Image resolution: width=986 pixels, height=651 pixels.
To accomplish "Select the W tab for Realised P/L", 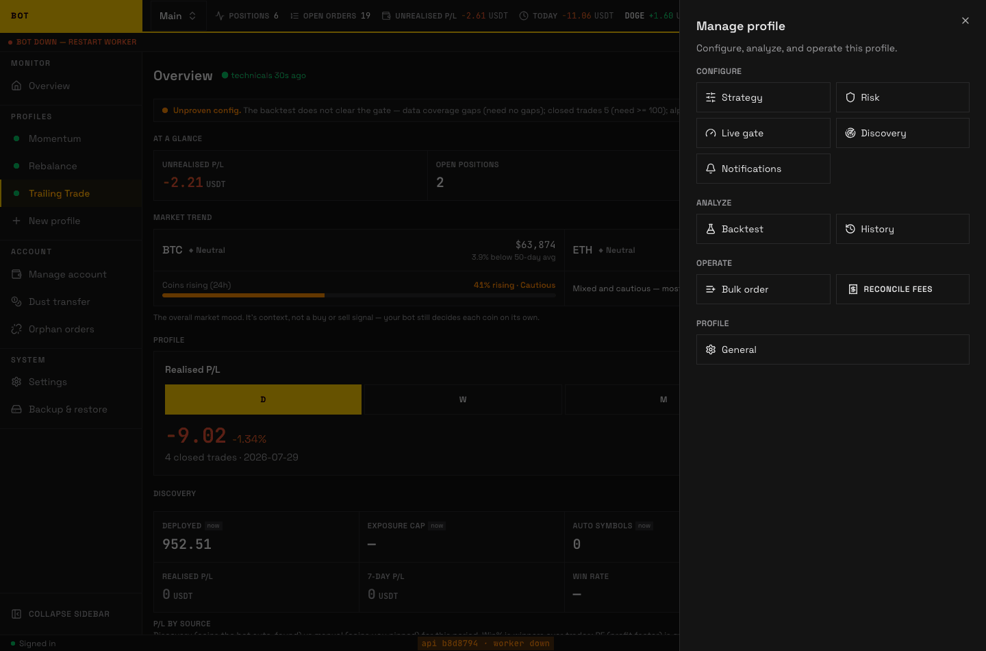I will [463, 400].
